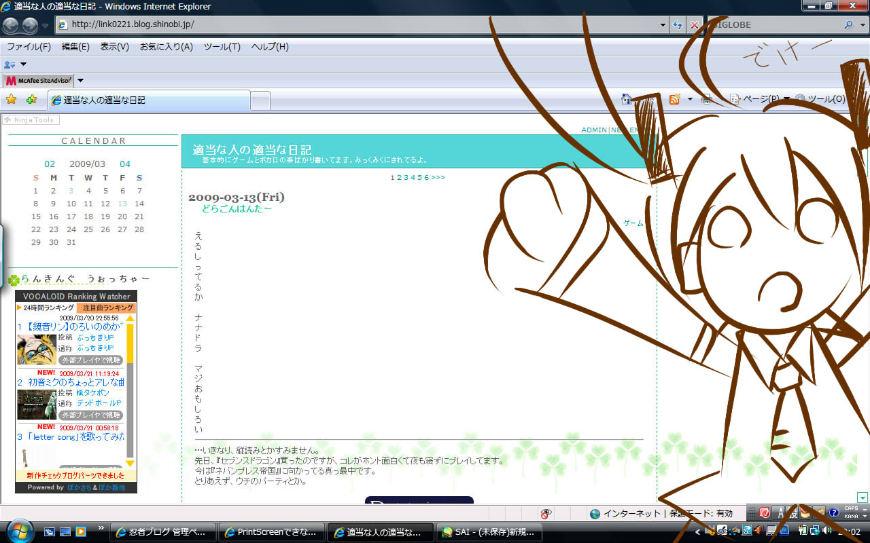Image resolution: width=870 pixels, height=543 pixels.
Task: Open the recent pages dropdown beside Forward
Action: [x=46, y=25]
